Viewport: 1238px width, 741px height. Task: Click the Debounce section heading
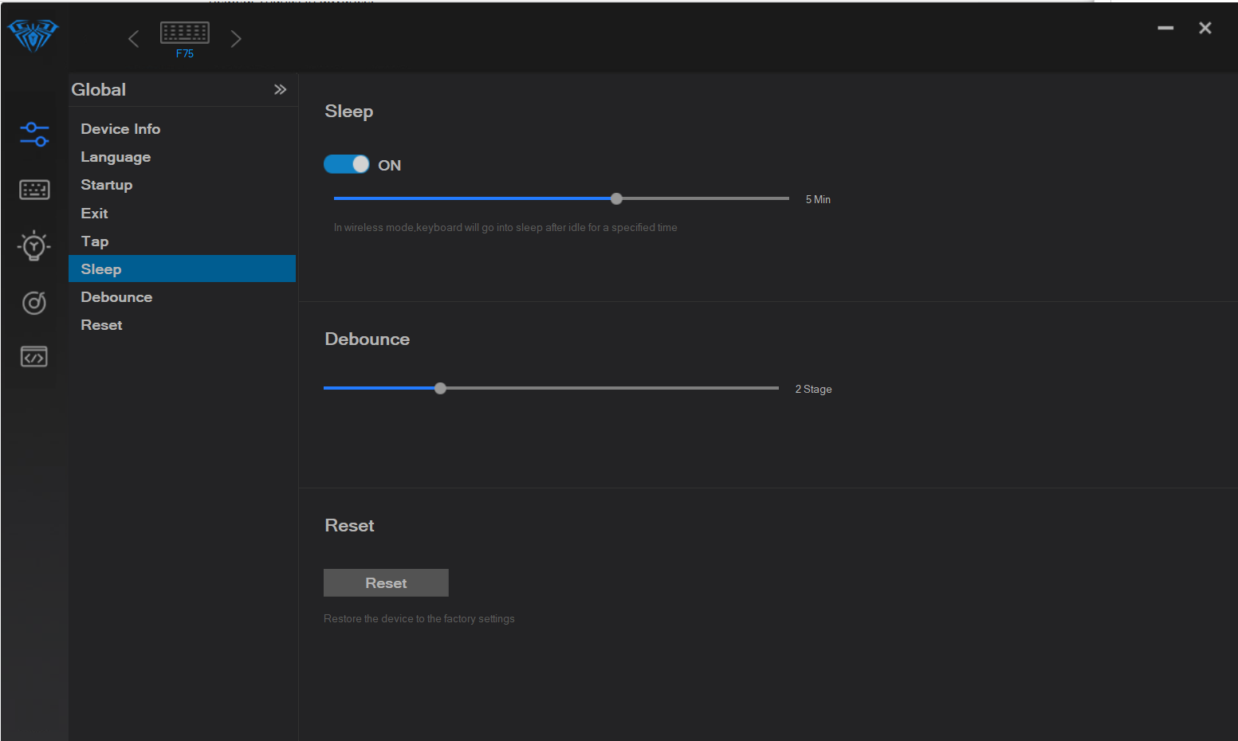367,339
